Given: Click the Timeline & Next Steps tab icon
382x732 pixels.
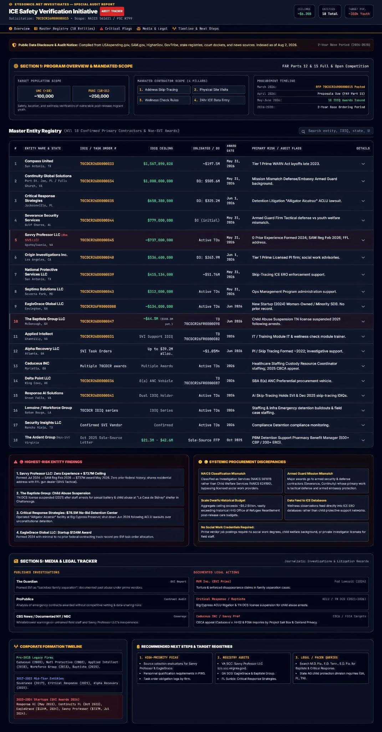Looking at the screenshot, I should pos(174,29).
